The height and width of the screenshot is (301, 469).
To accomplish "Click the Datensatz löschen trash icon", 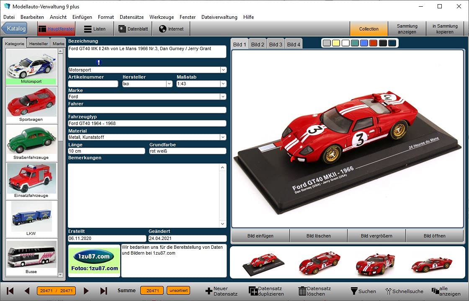I will [x=302, y=291].
